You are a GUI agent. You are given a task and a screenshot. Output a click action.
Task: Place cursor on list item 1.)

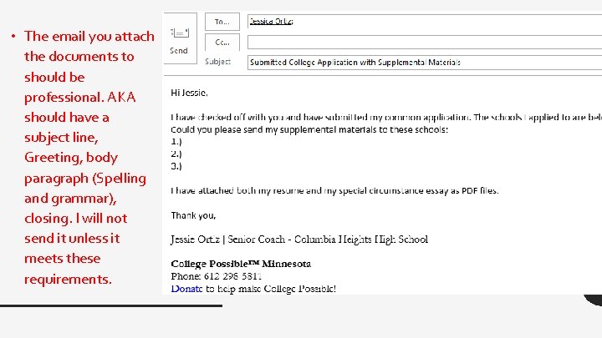(x=176, y=142)
